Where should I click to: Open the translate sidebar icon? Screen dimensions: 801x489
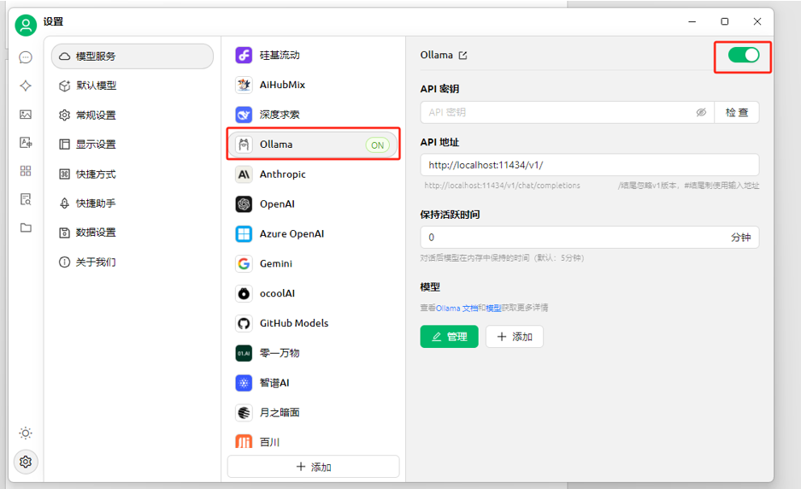coord(26,143)
